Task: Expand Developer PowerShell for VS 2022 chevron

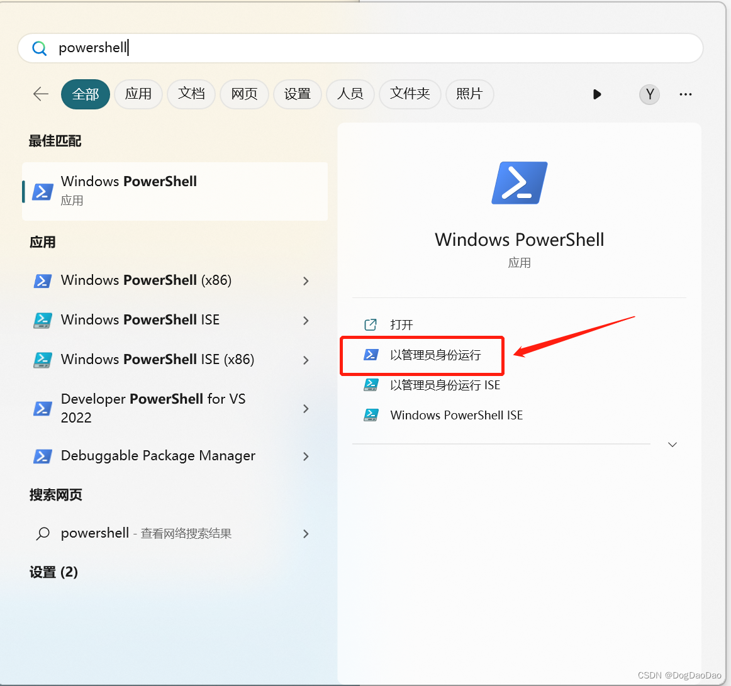Action: [306, 409]
